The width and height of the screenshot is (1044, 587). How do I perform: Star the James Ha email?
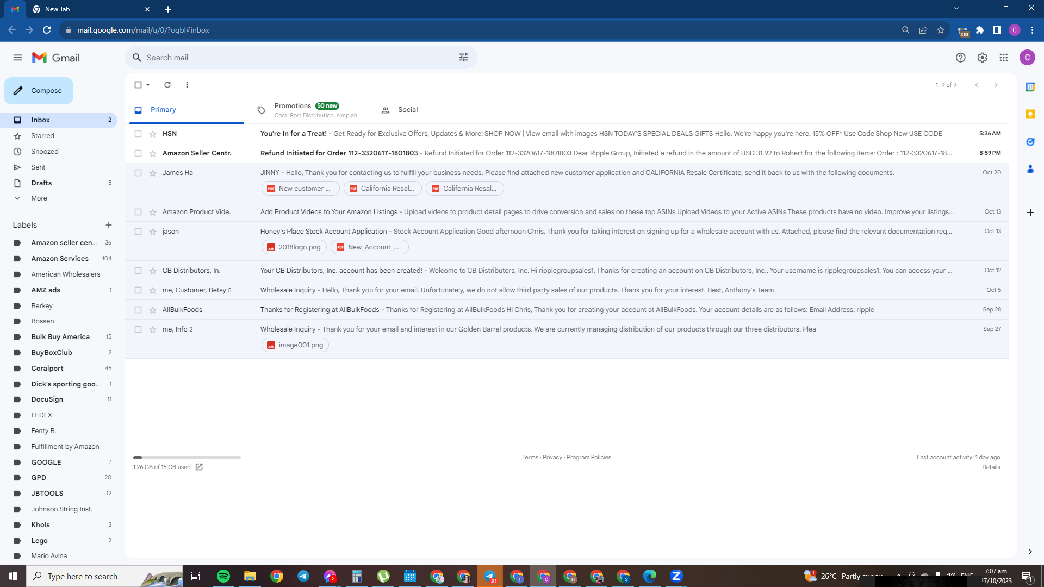point(153,173)
